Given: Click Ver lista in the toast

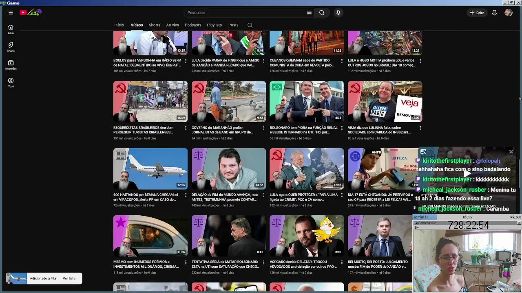Looking at the screenshot, I should tap(69, 278).
